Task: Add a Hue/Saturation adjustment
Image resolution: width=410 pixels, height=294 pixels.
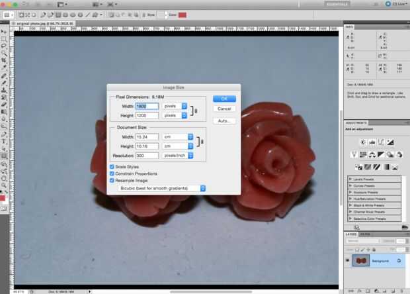Action: click(x=363, y=155)
